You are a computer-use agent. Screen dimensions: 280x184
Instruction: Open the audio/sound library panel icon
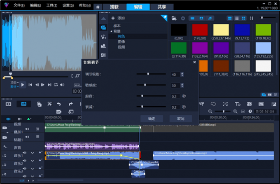click(x=103, y=37)
